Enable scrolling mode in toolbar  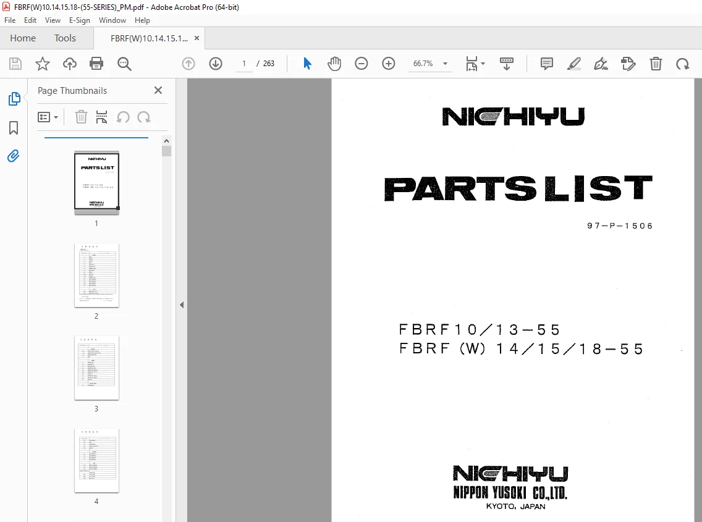coord(506,64)
